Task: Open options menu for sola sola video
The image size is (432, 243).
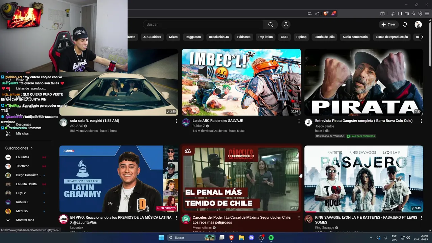Action: (x=176, y=121)
